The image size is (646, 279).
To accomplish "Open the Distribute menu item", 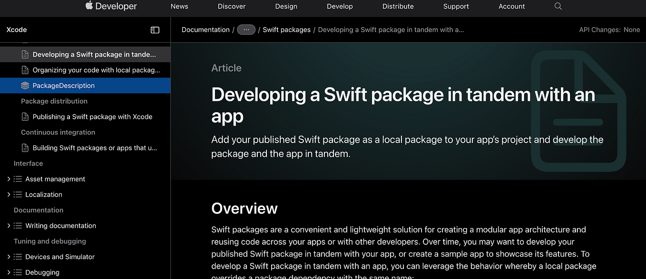I will [398, 6].
